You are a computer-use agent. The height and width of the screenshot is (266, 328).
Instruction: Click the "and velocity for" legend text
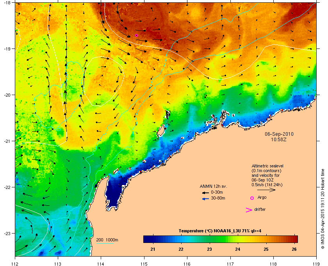click(266, 175)
